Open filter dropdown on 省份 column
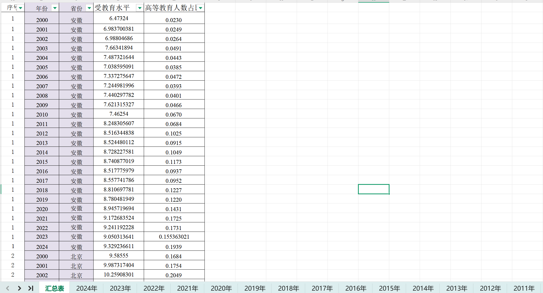This screenshot has width=543, height=293. [x=89, y=8]
